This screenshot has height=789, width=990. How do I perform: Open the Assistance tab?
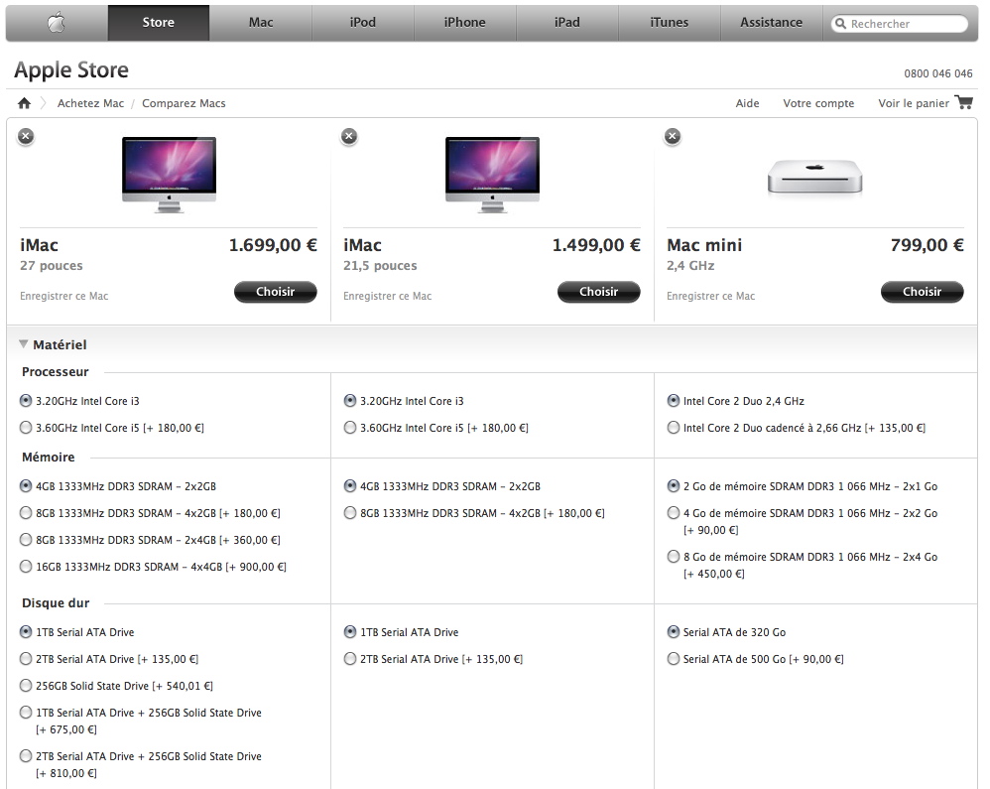coord(772,23)
